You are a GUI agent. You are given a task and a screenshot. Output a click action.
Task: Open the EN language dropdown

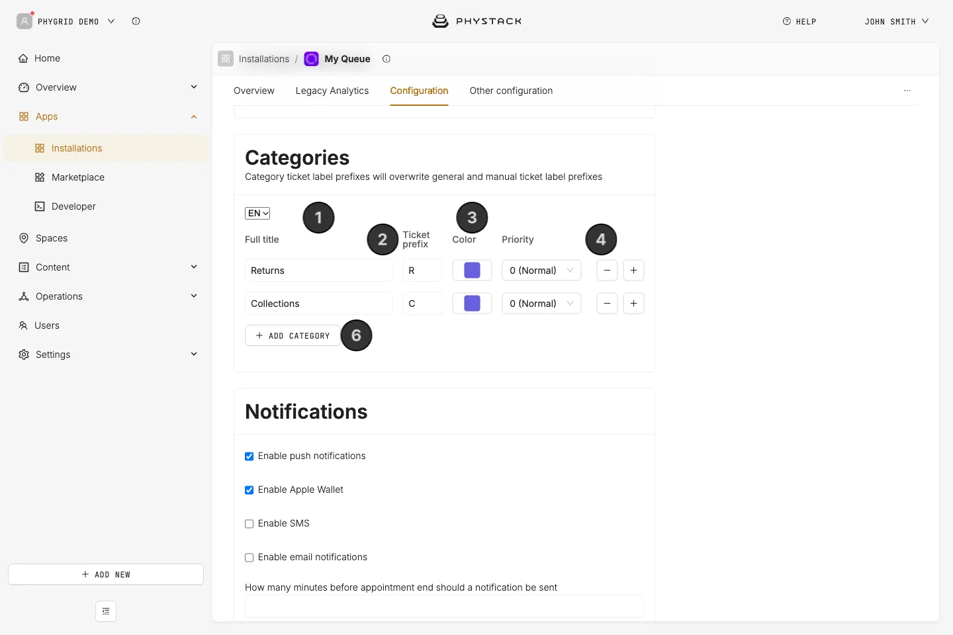[x=257, y=213]
